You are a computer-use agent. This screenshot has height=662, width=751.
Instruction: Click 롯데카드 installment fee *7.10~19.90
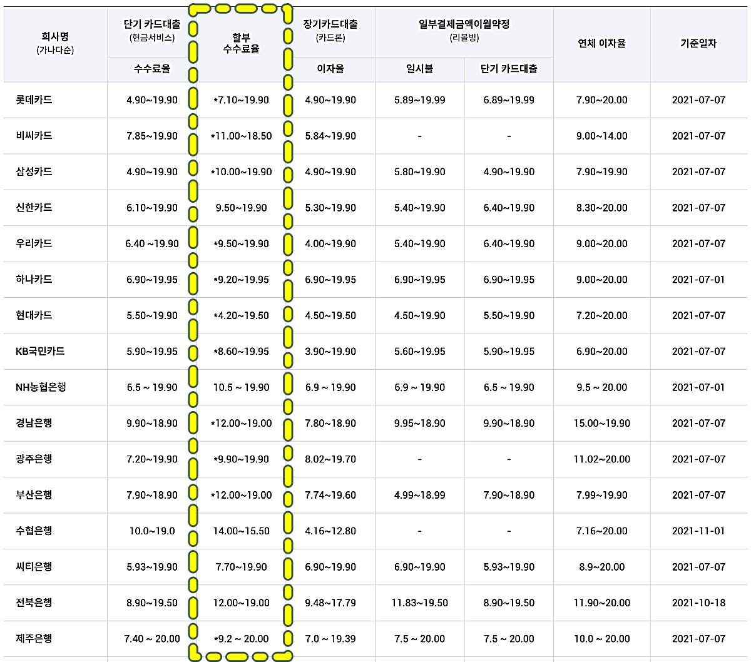pyautogui.click(x=241, y=100)
